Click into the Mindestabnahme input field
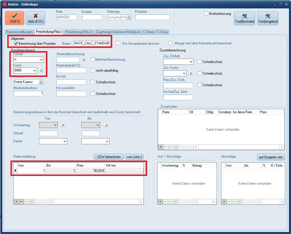This screenshot has width=291, height=234. click(x=28, y=93)
